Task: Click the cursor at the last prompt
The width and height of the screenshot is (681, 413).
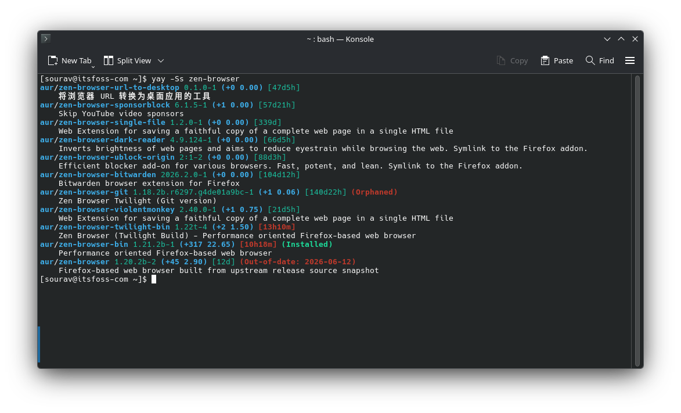Action: coord(154,279)
